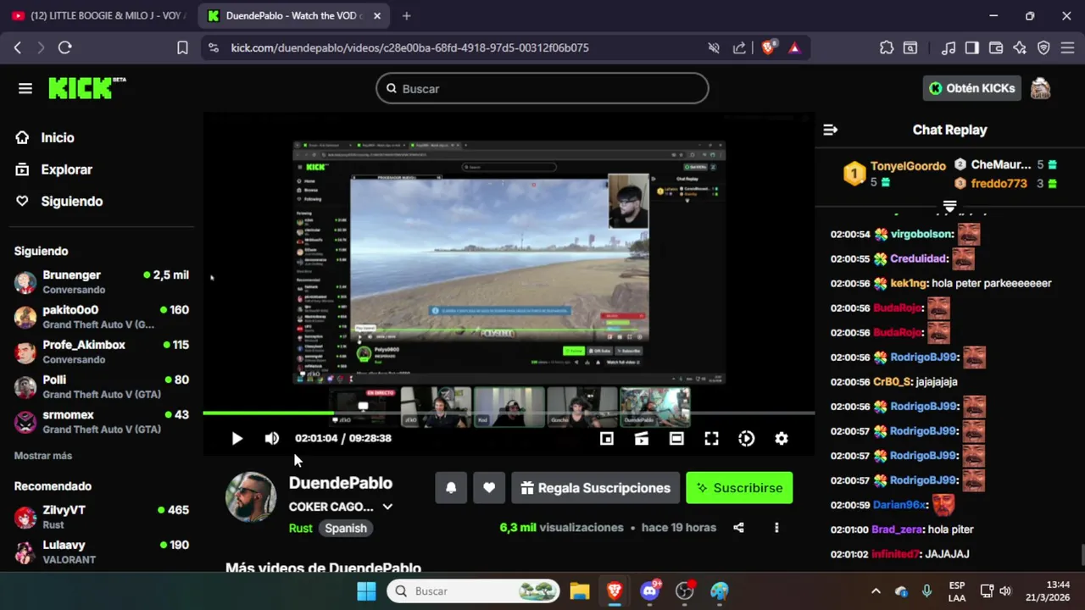Screen dimensions: 1085x610
Task: Mute the video player volume
Action: click(x=271, y=438)
